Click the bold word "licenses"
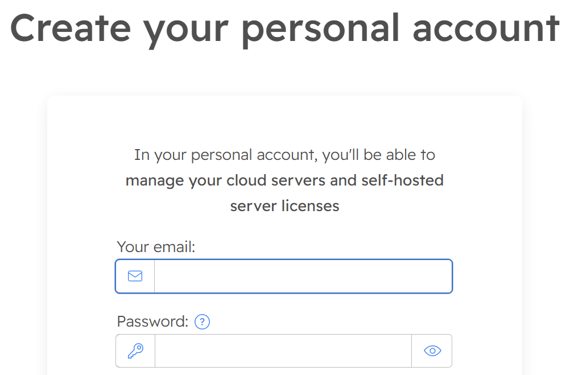 [311, 205]
